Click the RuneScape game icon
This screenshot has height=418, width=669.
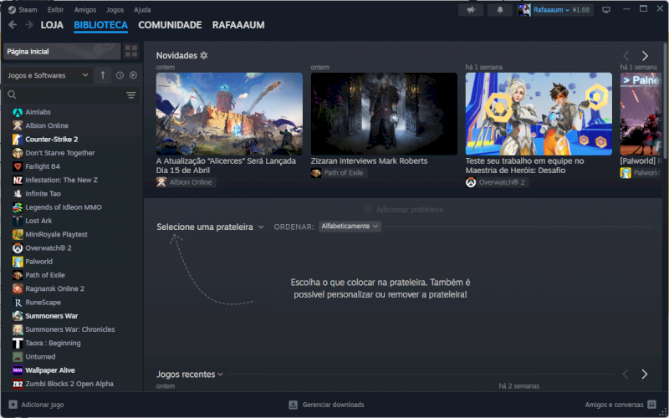[18, 303]
